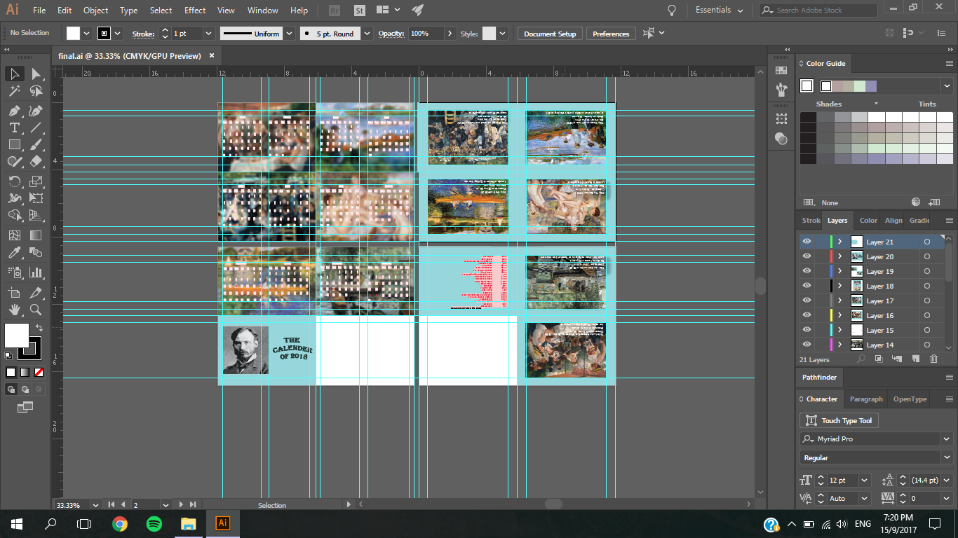This screenshot has height=538, width=958.
Task: Click Create New Layer icon
Action: [x=915, y=359]
